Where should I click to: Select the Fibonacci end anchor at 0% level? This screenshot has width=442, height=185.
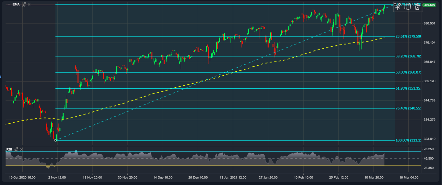tap(395, 5)
